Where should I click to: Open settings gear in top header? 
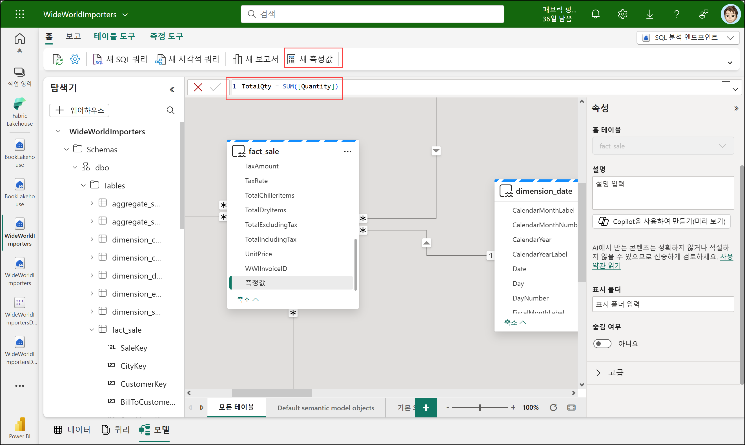tap(623, 14)
